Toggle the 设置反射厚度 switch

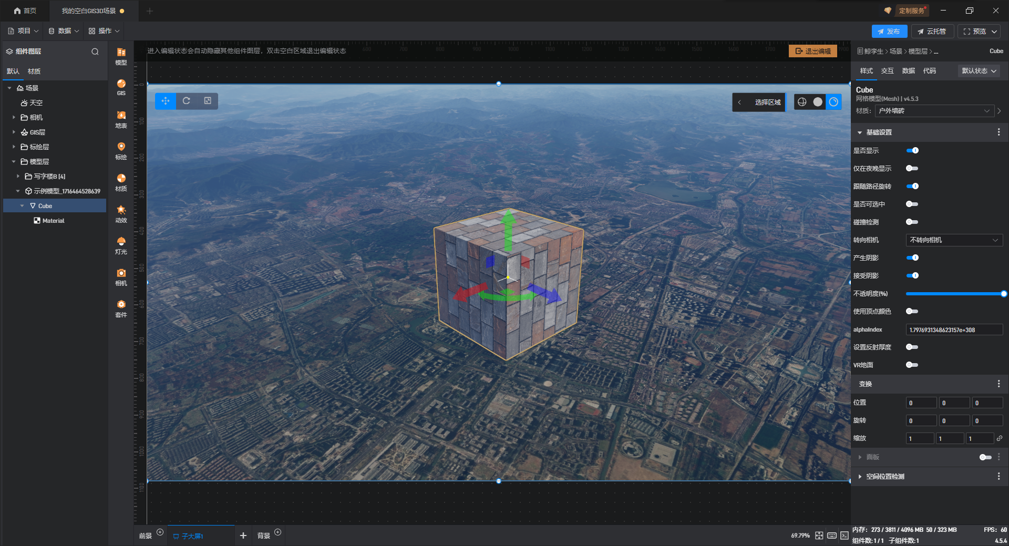click(x=912, y=347)
